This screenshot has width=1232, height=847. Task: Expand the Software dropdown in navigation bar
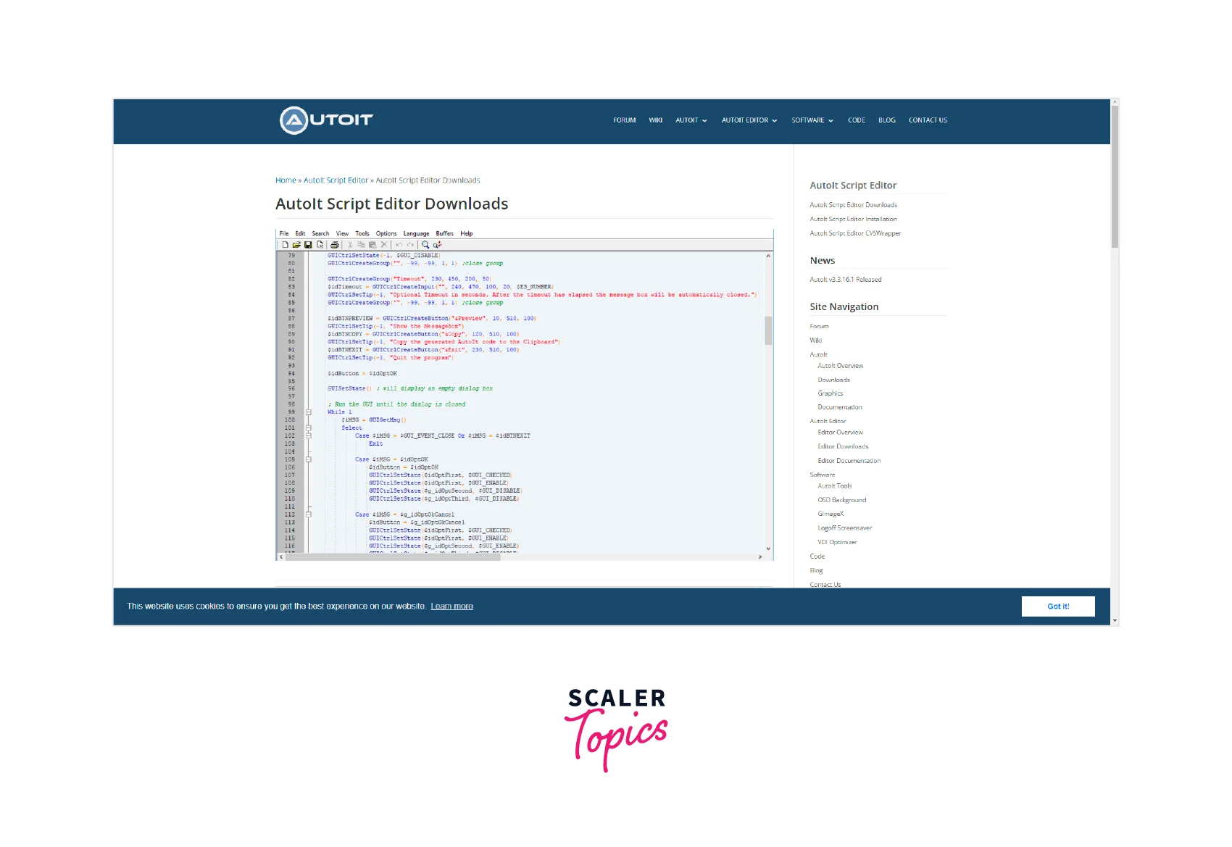[x=812, y=120]
